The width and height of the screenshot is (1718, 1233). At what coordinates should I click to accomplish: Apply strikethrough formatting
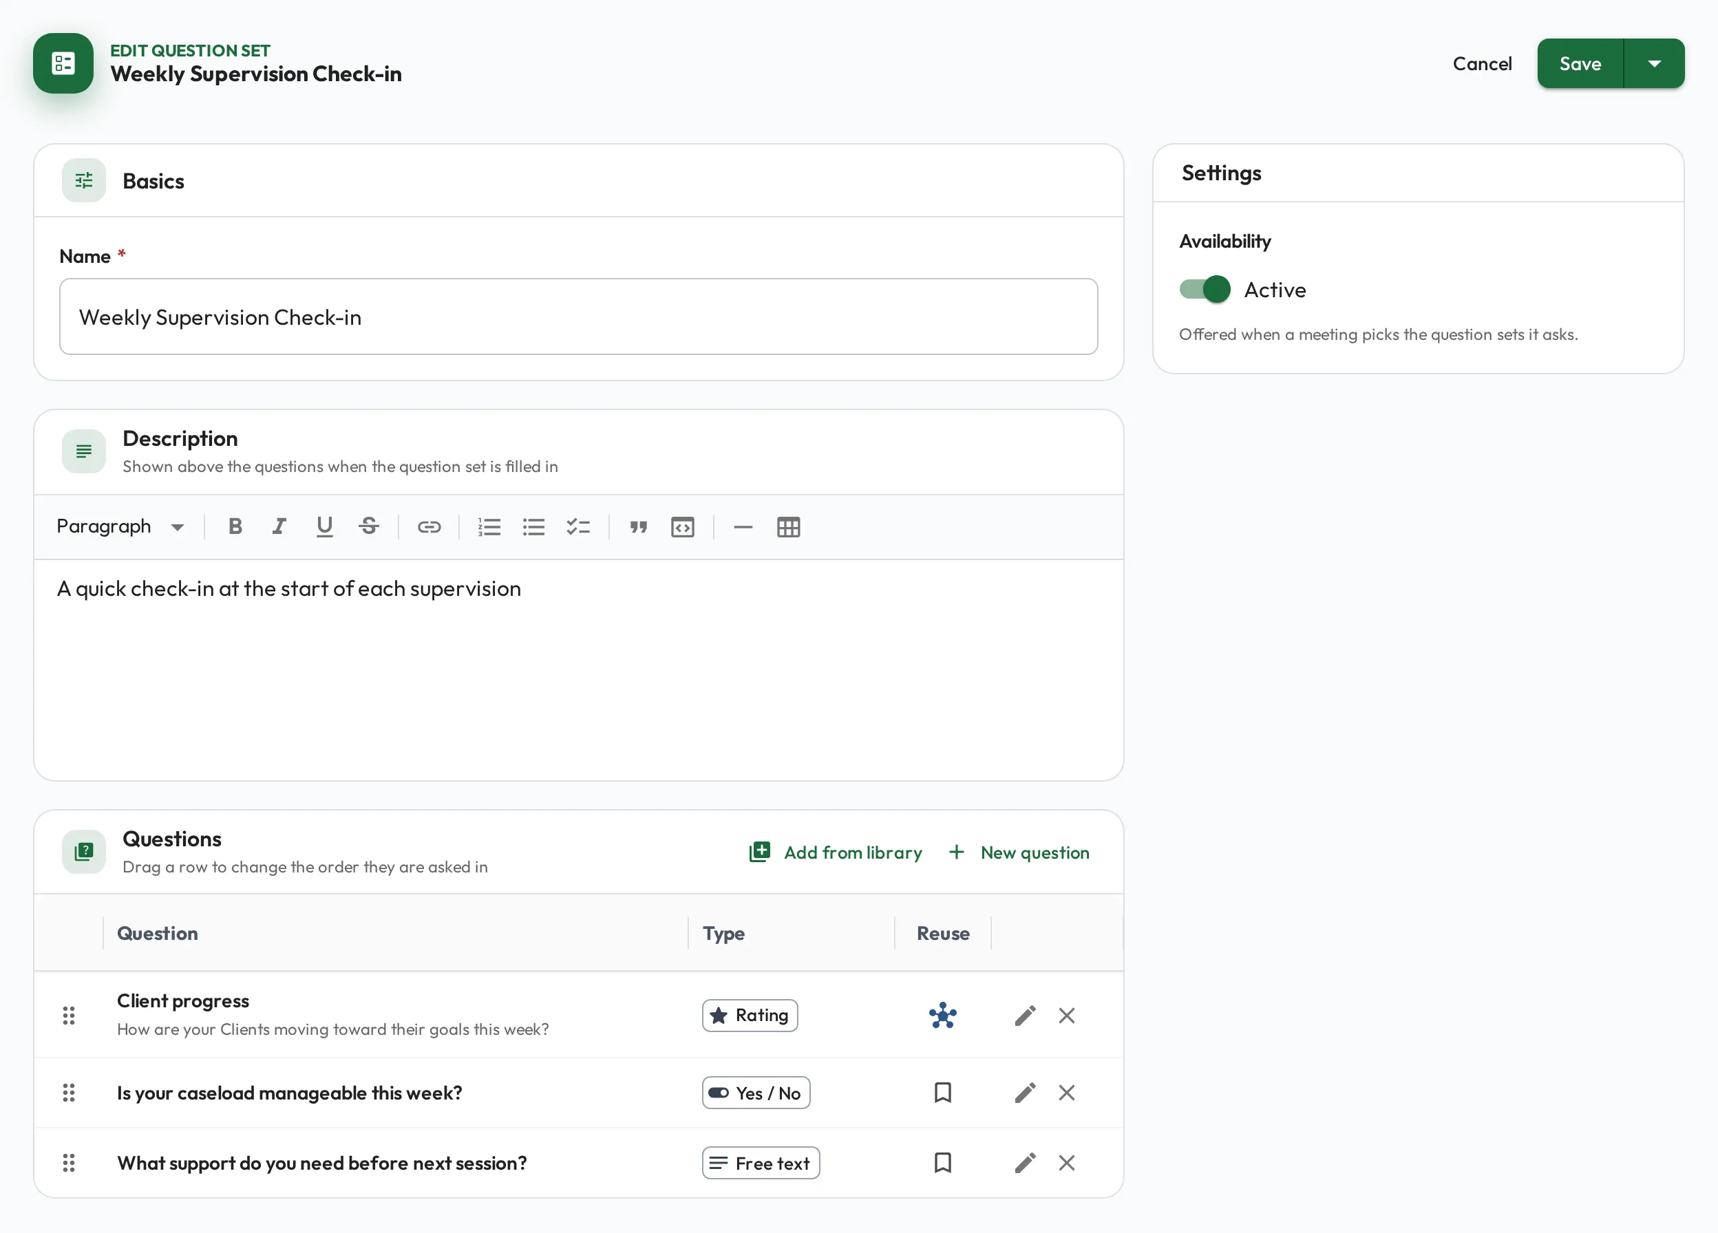point(369,526)
